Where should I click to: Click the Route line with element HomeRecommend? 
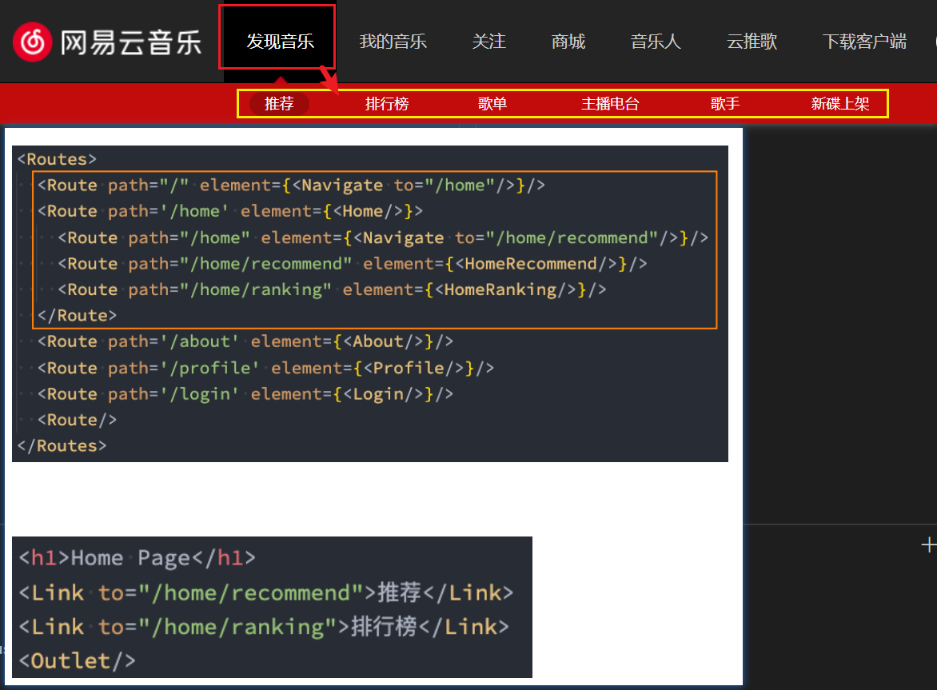coord(352,264)
